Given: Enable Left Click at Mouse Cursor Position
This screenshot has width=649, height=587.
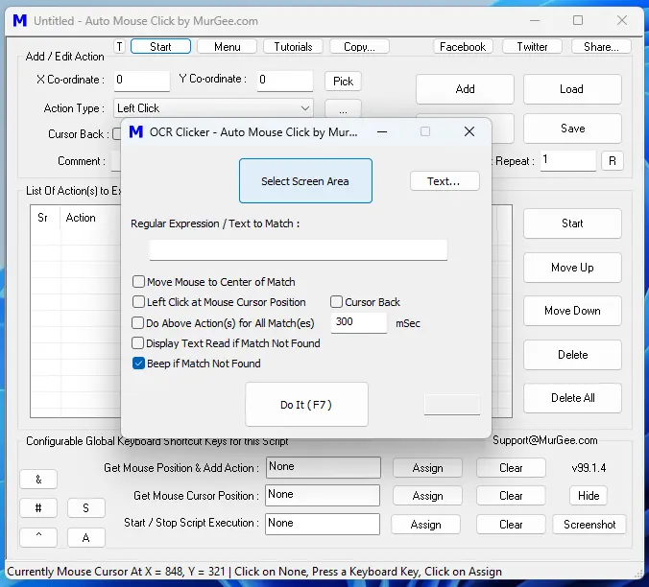Looking at the screenshot, I should [138, 302].
